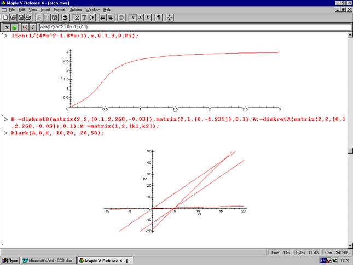The height and width of the screenshot is (265, 353).
Task: Open the Insert menu dropdown
Action: [x=45, y=10]
